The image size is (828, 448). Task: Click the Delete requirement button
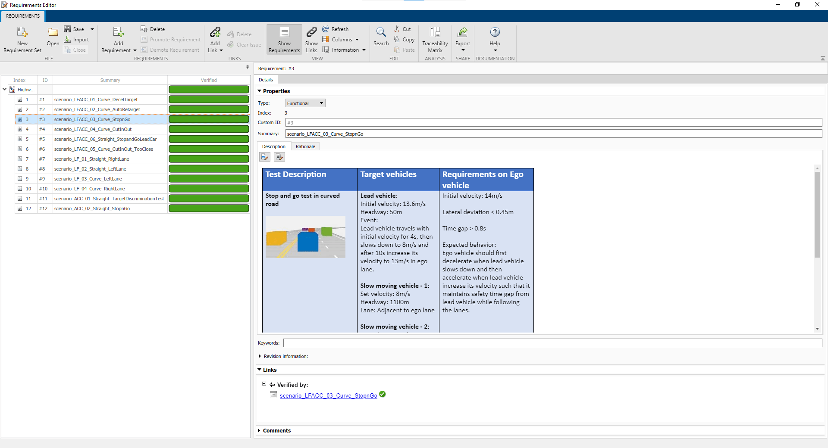click(153, 29)
